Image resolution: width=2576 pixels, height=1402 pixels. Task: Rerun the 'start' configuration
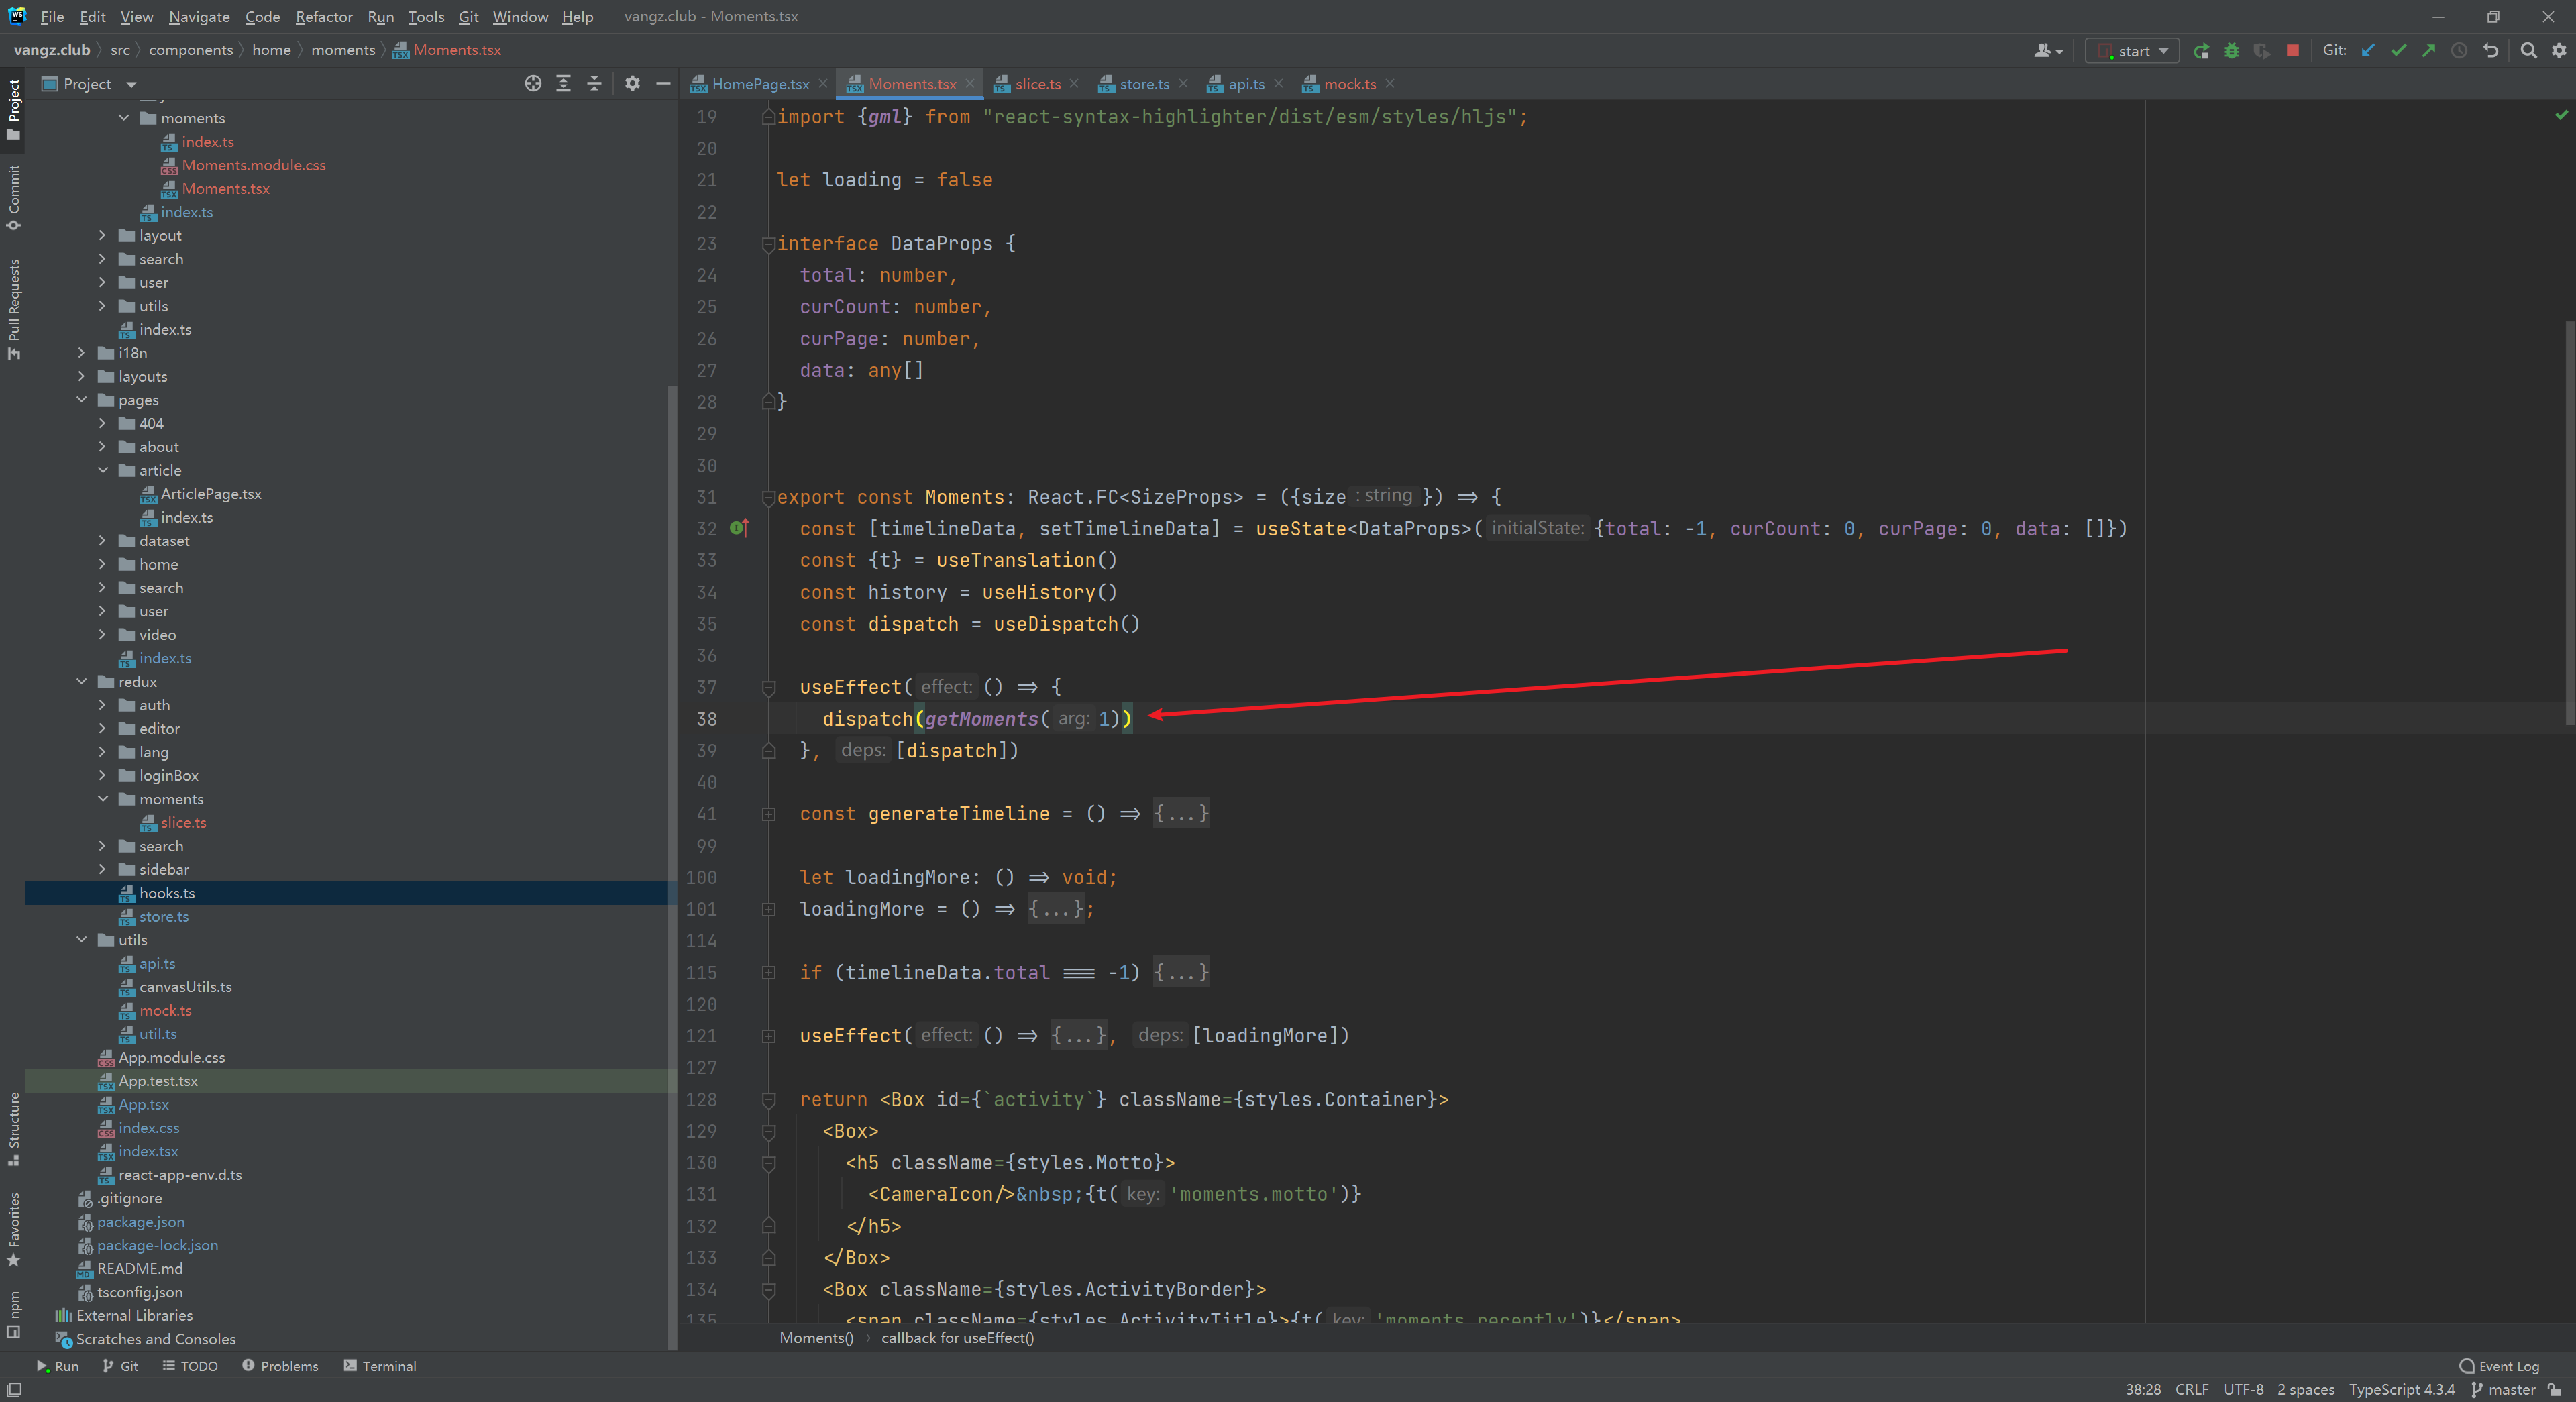(2201, 50)
